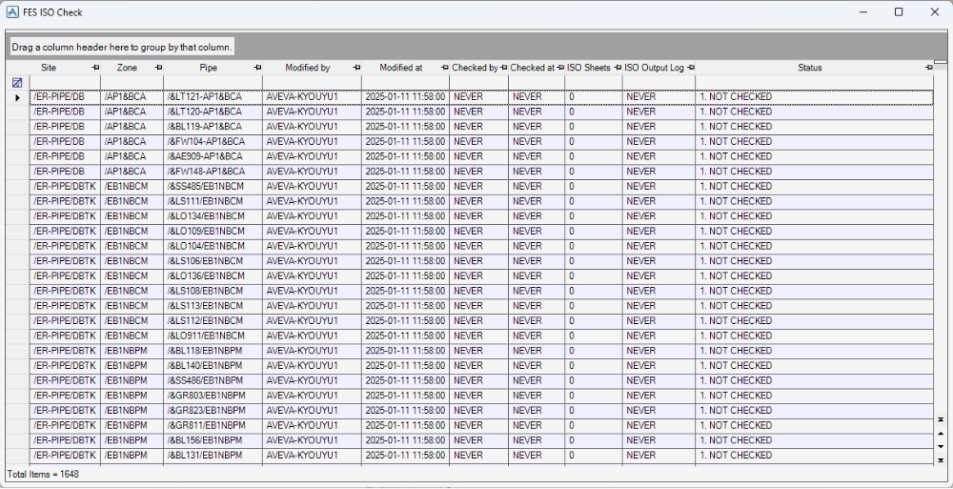
Task: Sort by ISO Sheets column header
Action: point(588,68)
